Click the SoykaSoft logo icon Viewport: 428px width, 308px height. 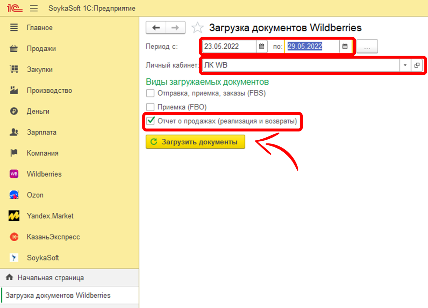14,258
